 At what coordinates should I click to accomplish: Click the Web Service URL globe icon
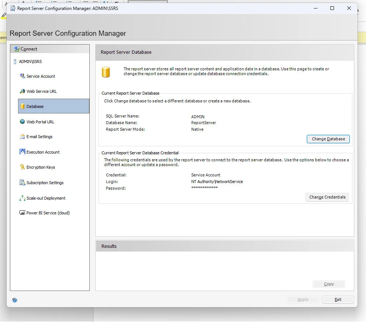point(22,91)
